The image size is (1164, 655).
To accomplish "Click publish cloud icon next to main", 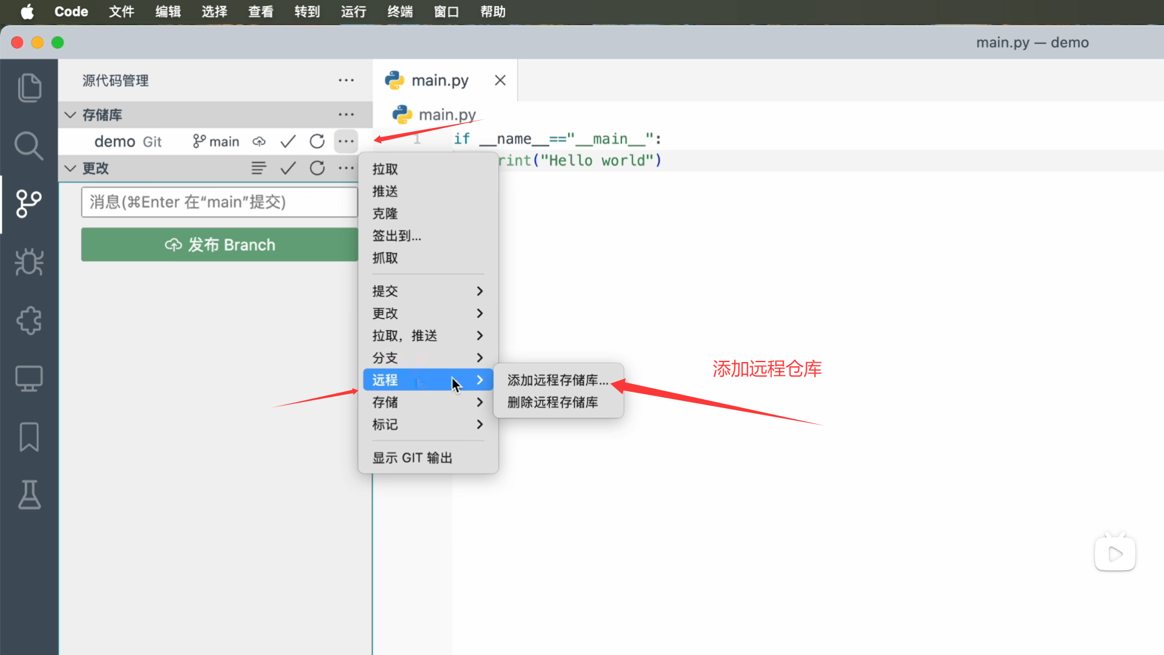I will 259,141.
